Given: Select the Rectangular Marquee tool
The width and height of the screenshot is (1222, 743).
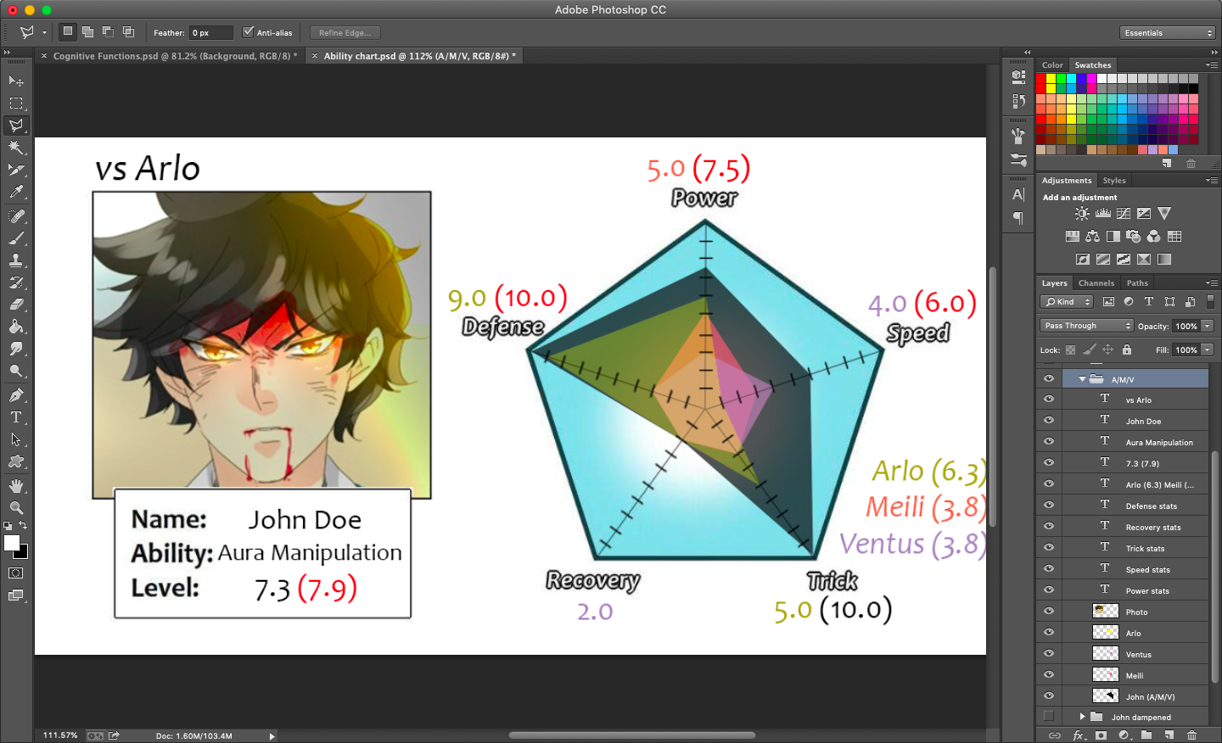Looking at the screenshot, I should (x=16, y=103).
